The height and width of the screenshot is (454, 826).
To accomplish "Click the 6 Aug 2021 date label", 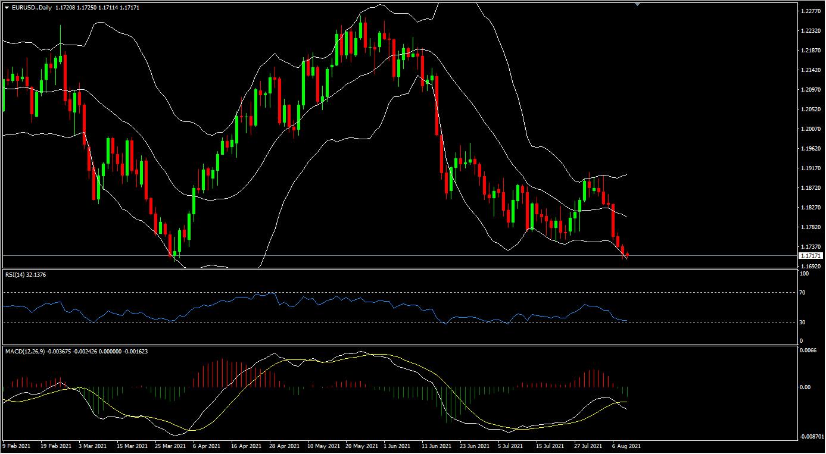I will [626, 445].
